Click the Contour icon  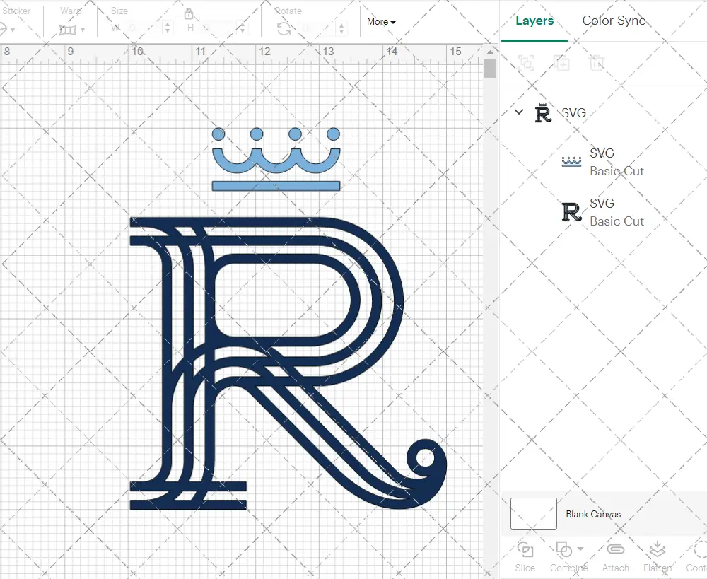coord(699,550)
